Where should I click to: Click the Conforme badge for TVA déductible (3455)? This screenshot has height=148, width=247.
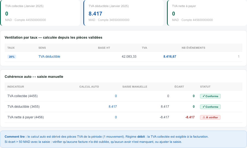(210, 107)
